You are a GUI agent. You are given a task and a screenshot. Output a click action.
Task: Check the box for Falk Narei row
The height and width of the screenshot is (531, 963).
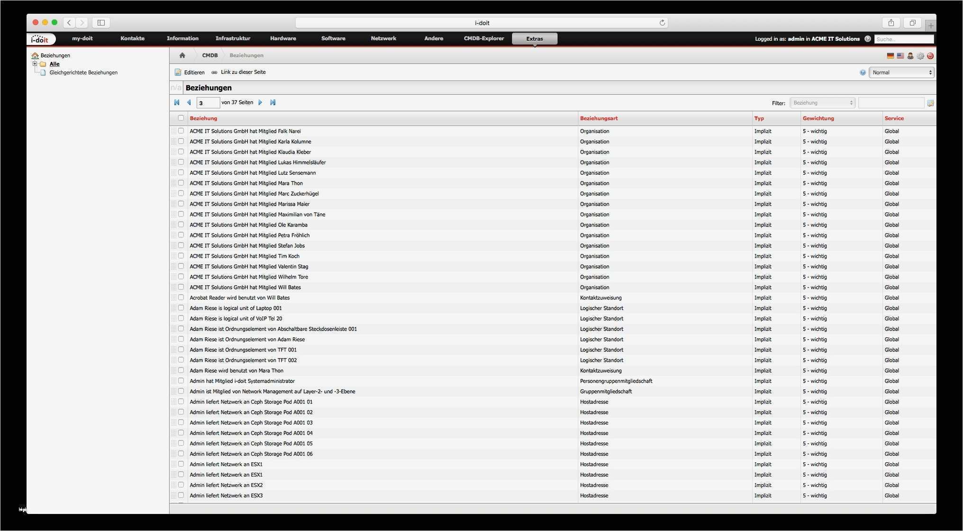pos(181,131)
